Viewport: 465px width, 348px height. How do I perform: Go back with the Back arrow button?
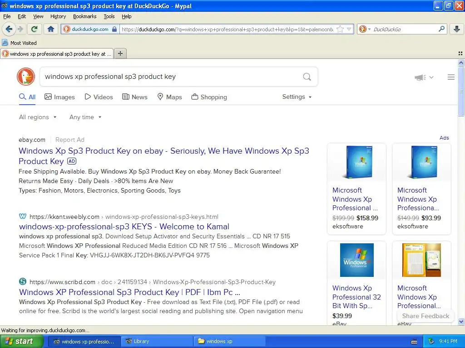coord(9,29)
